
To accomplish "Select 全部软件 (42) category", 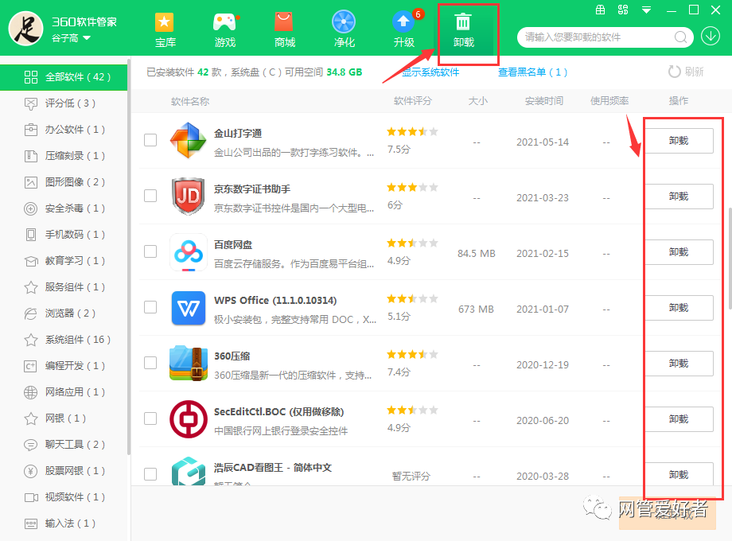I will (64, 77).
